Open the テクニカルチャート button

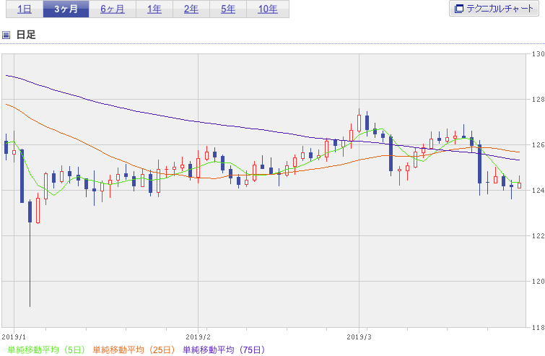494,9
